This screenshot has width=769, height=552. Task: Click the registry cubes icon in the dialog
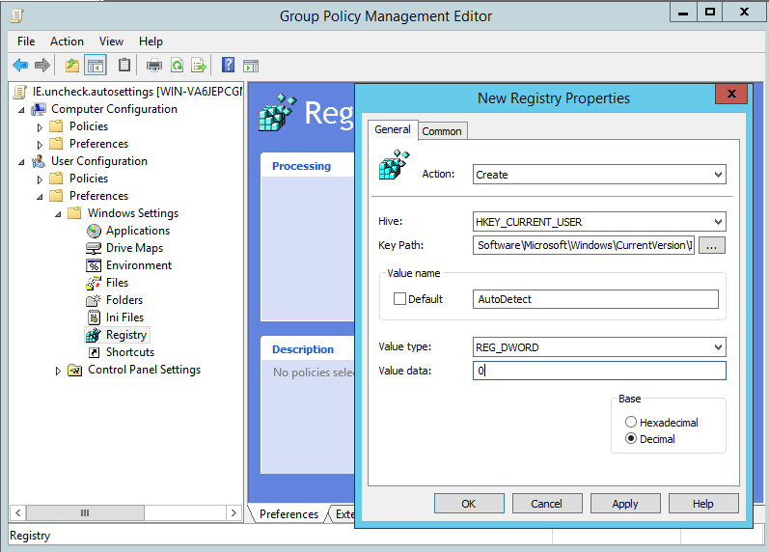pos(394,165)
